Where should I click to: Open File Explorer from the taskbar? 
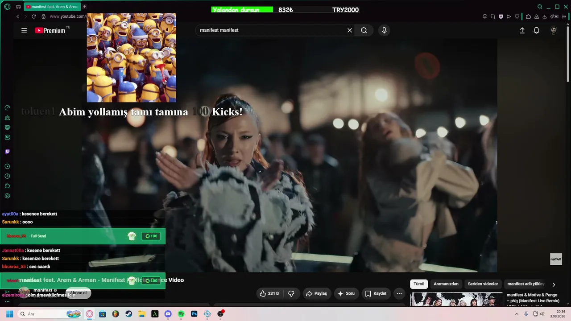[x=142, y=314]
